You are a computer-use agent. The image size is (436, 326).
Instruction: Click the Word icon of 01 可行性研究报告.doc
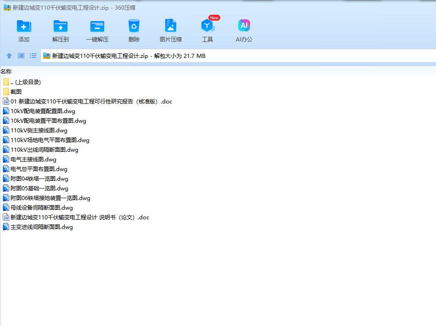pos(6,102)
